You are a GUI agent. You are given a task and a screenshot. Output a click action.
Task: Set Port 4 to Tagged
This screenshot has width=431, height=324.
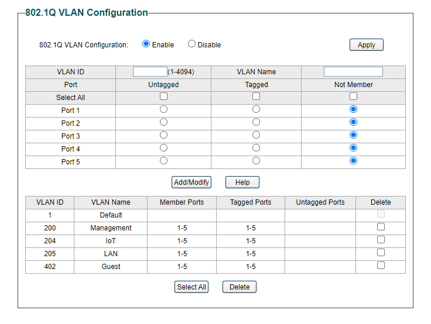click(x=256, y=148)
